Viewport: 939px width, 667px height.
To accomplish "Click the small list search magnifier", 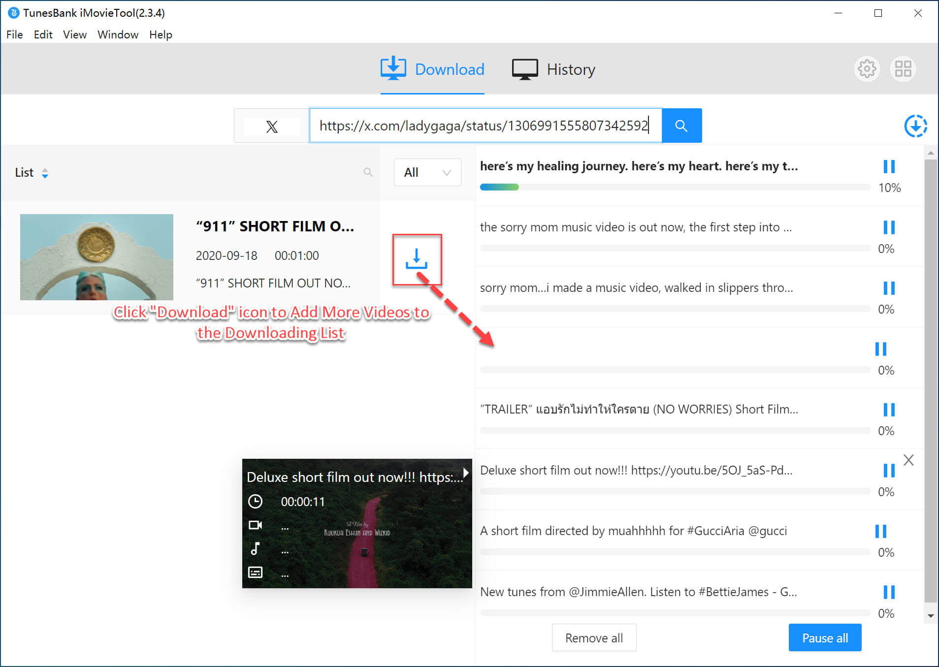I will pyautogui.click(x=368, y=172).
